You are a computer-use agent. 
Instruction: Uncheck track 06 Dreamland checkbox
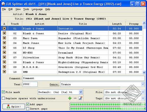(4, 52)
